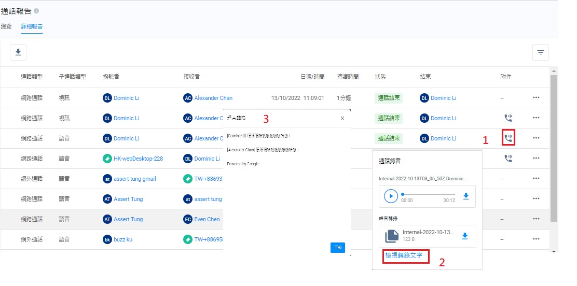Open more options for buzz ku row
Image resolution: width=577 pixels, height=286 pixels.
(536, 239)
